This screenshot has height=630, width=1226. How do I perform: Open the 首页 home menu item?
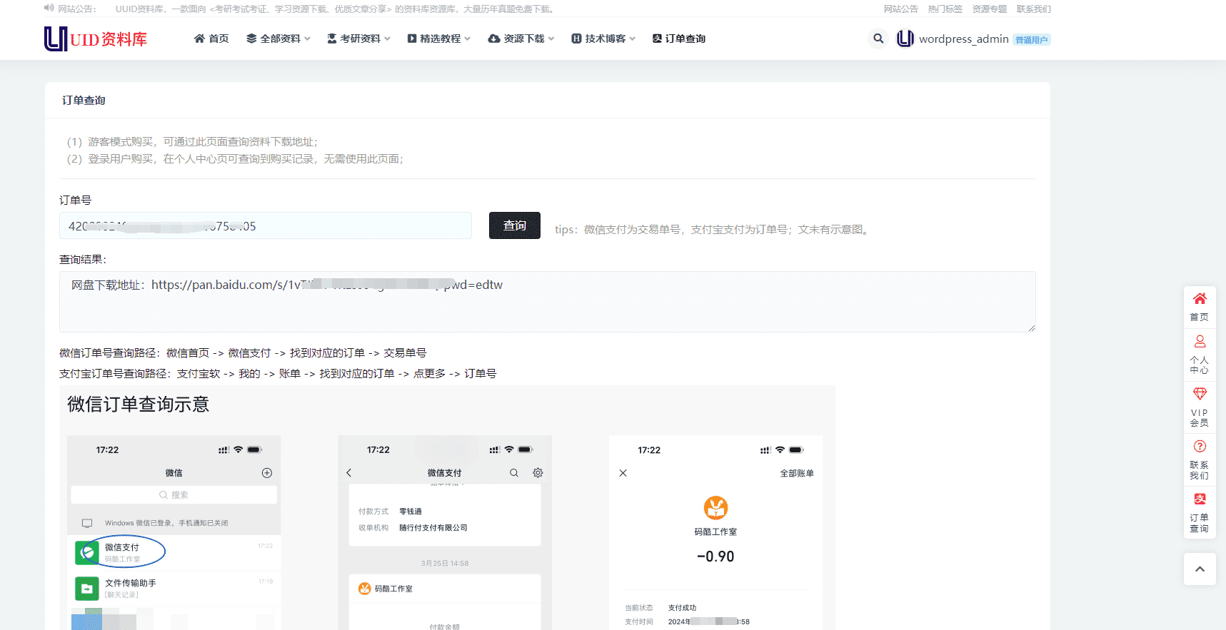tap(211, 39)
